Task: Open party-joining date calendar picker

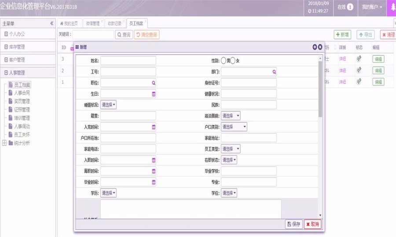Action: pos(154,127)
